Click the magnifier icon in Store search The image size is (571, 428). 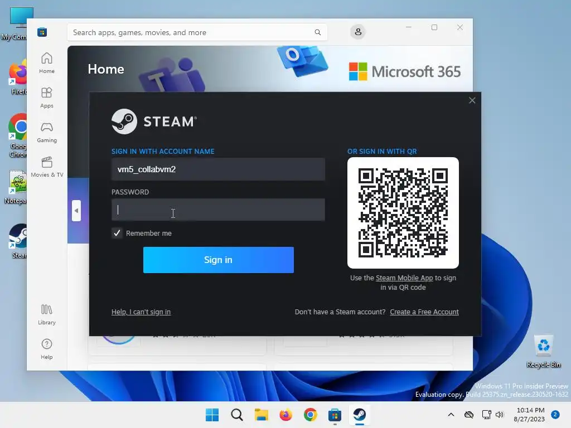(x=317, y=32)
